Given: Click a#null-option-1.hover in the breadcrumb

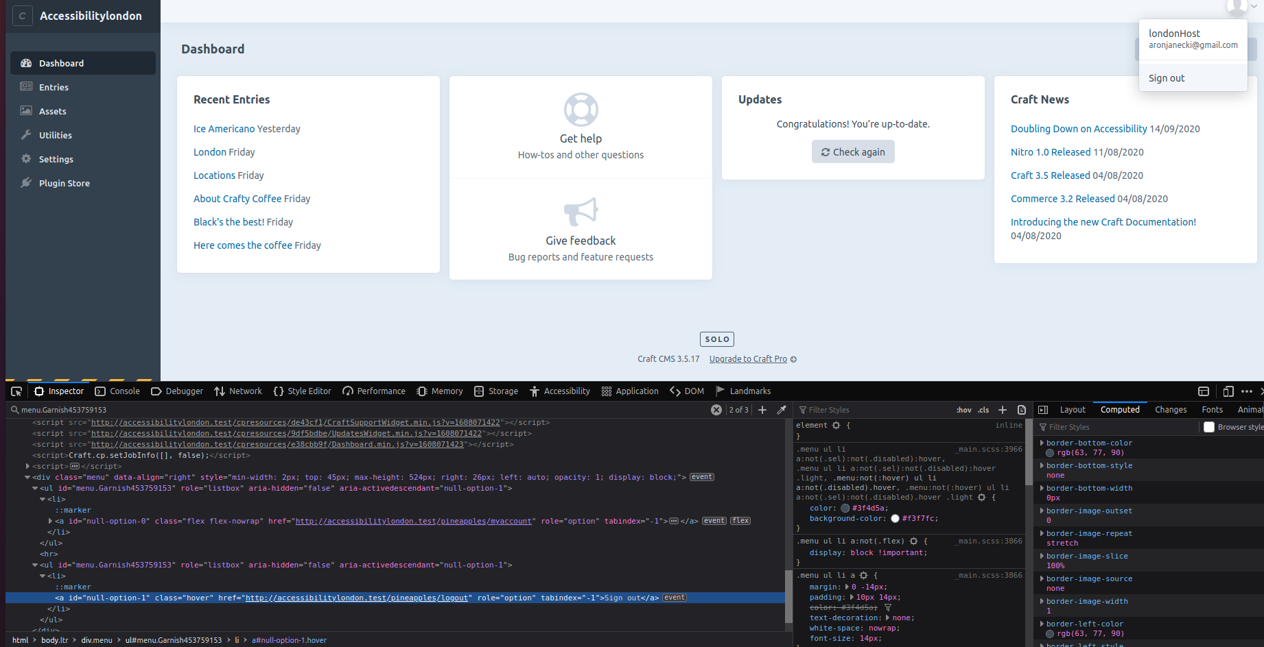Looking at the screenshot, I should [289, 640].
